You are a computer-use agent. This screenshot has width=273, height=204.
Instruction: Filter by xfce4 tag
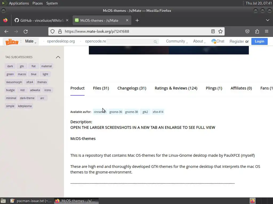pos(30,82)
